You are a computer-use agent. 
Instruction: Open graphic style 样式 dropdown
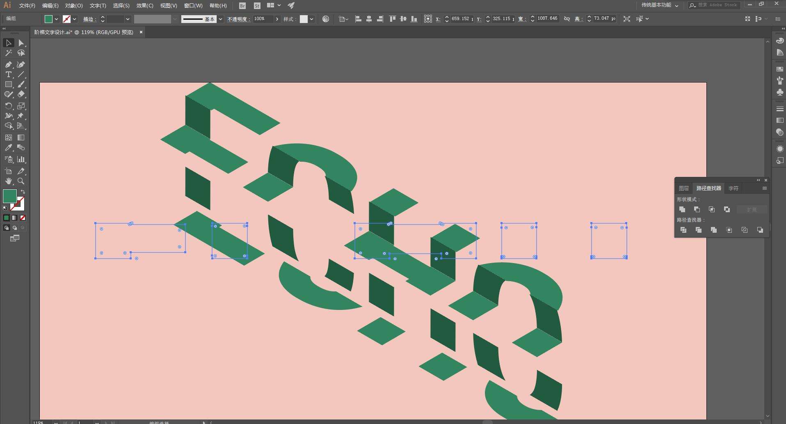pos(312,19)
